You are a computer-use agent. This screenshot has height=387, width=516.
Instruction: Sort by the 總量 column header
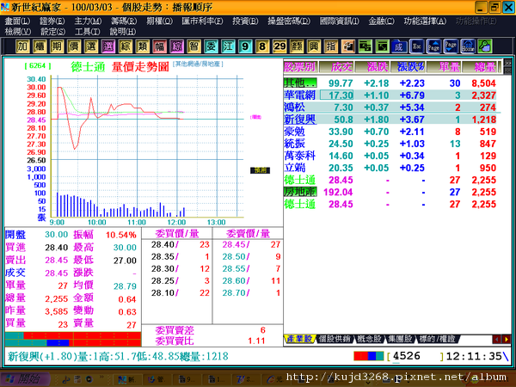480,67
